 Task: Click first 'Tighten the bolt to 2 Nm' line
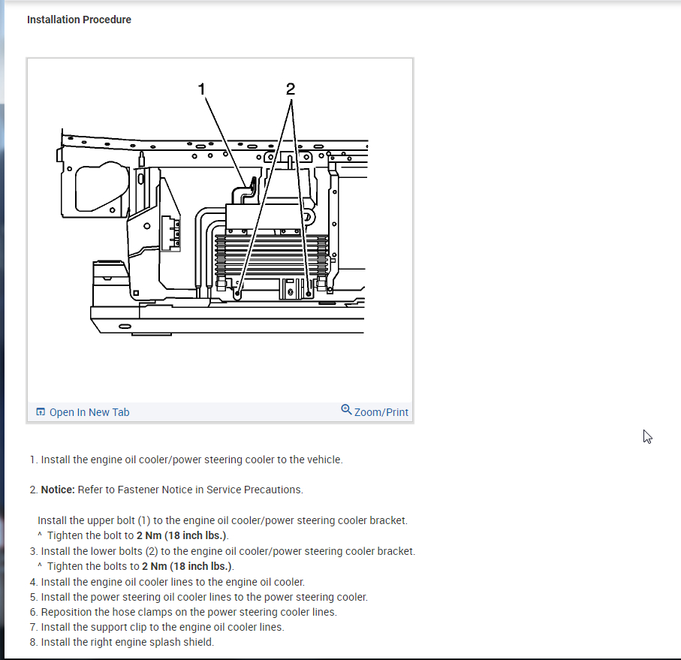137,535
